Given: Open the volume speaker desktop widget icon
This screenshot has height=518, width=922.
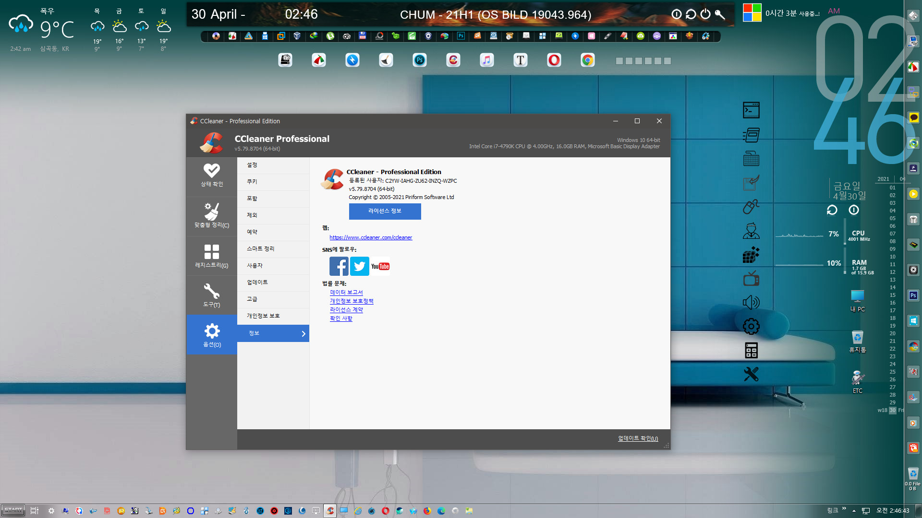Looking at the screenshot, I should point(751,302).
